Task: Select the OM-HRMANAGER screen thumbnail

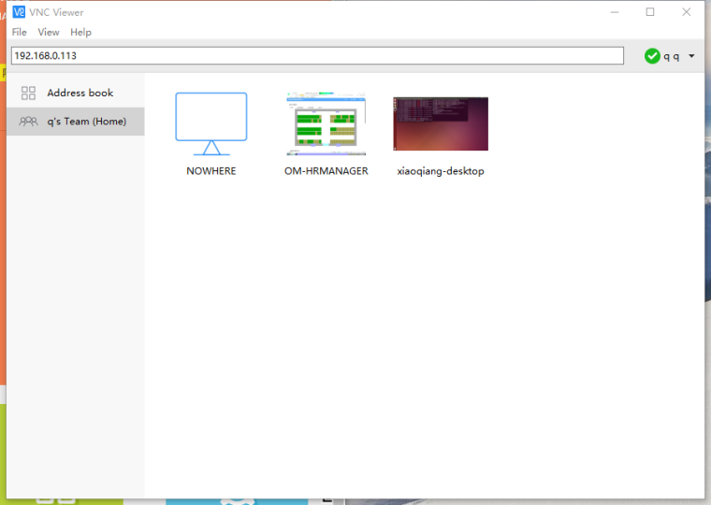Action: tap(326, 123)
